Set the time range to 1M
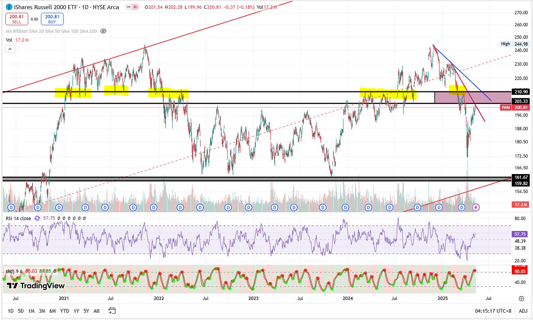 tap(31, 311)
